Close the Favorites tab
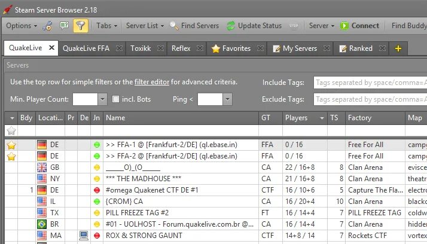This screenshot has width=427, height=244. [x=260, y=48]
